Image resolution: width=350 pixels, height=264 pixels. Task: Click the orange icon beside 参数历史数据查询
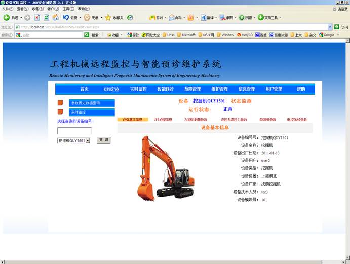pos(60,103)
